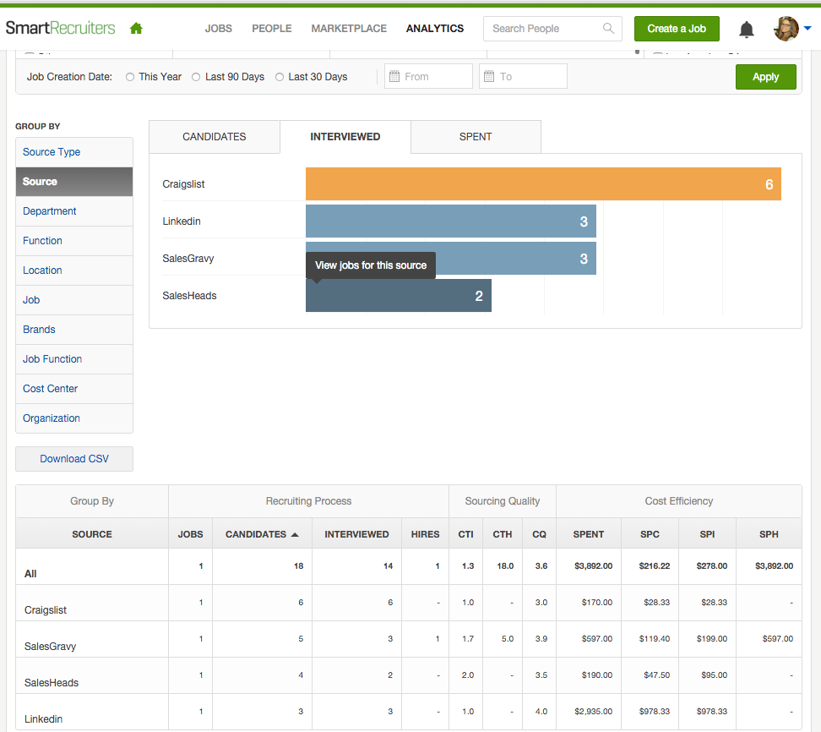This screenshot has height=732, width=821.
Task: Open calendar icon in To field
Action: 489,77
